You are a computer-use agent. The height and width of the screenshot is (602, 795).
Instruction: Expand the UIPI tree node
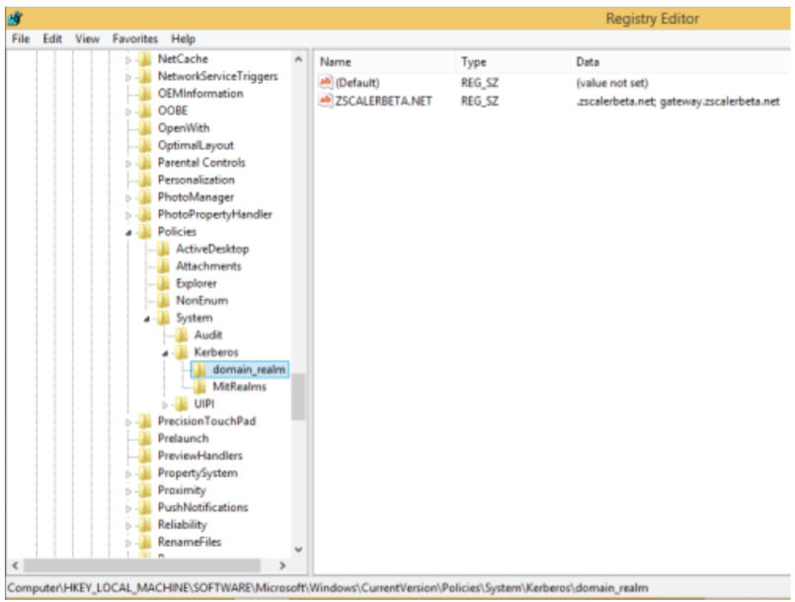pyautogui.click(x=165, y=404)
